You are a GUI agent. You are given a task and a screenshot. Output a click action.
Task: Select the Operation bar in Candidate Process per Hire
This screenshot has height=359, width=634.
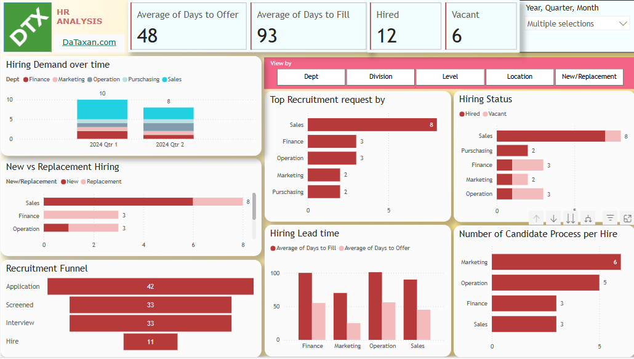coord(545,283)
